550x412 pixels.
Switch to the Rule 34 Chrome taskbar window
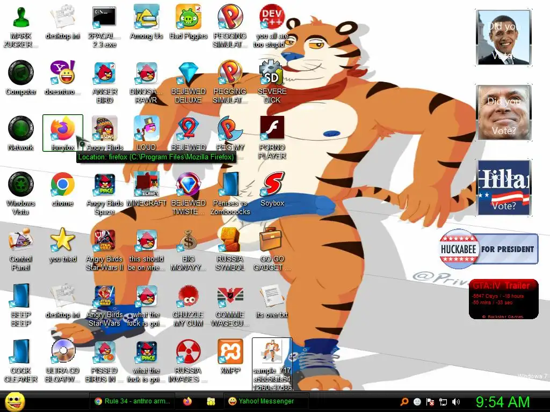pyautogui.click(x=133, y=401)
